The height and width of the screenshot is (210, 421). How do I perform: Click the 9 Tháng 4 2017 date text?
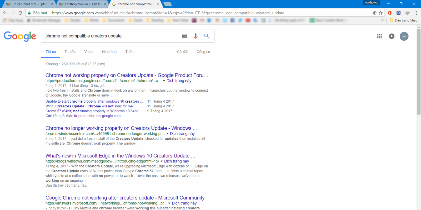point(160,111)
